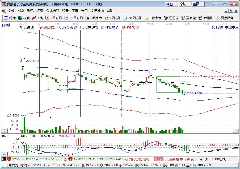
Task: Open the T四方形 tool
Action: pyautogui.click(x=113, y=18)
